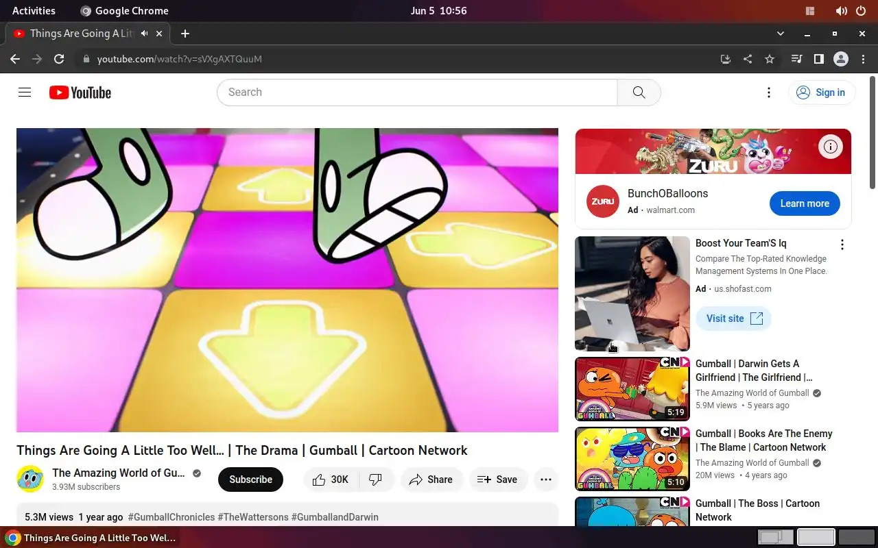Open the laptop woman ad thumbnail
This screenshot has height=548, width=878.
point(632,294)
